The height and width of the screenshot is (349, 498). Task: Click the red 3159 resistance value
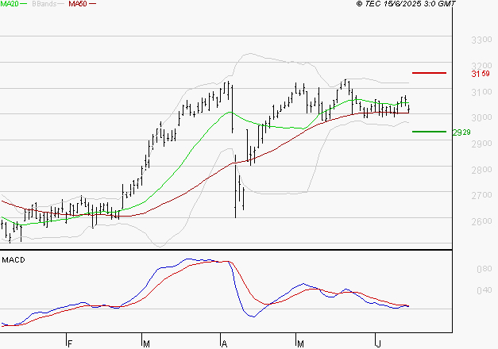[x=481, y=74]
